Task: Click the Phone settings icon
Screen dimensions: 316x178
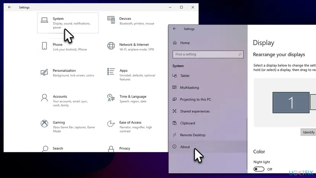Action: 44,46
